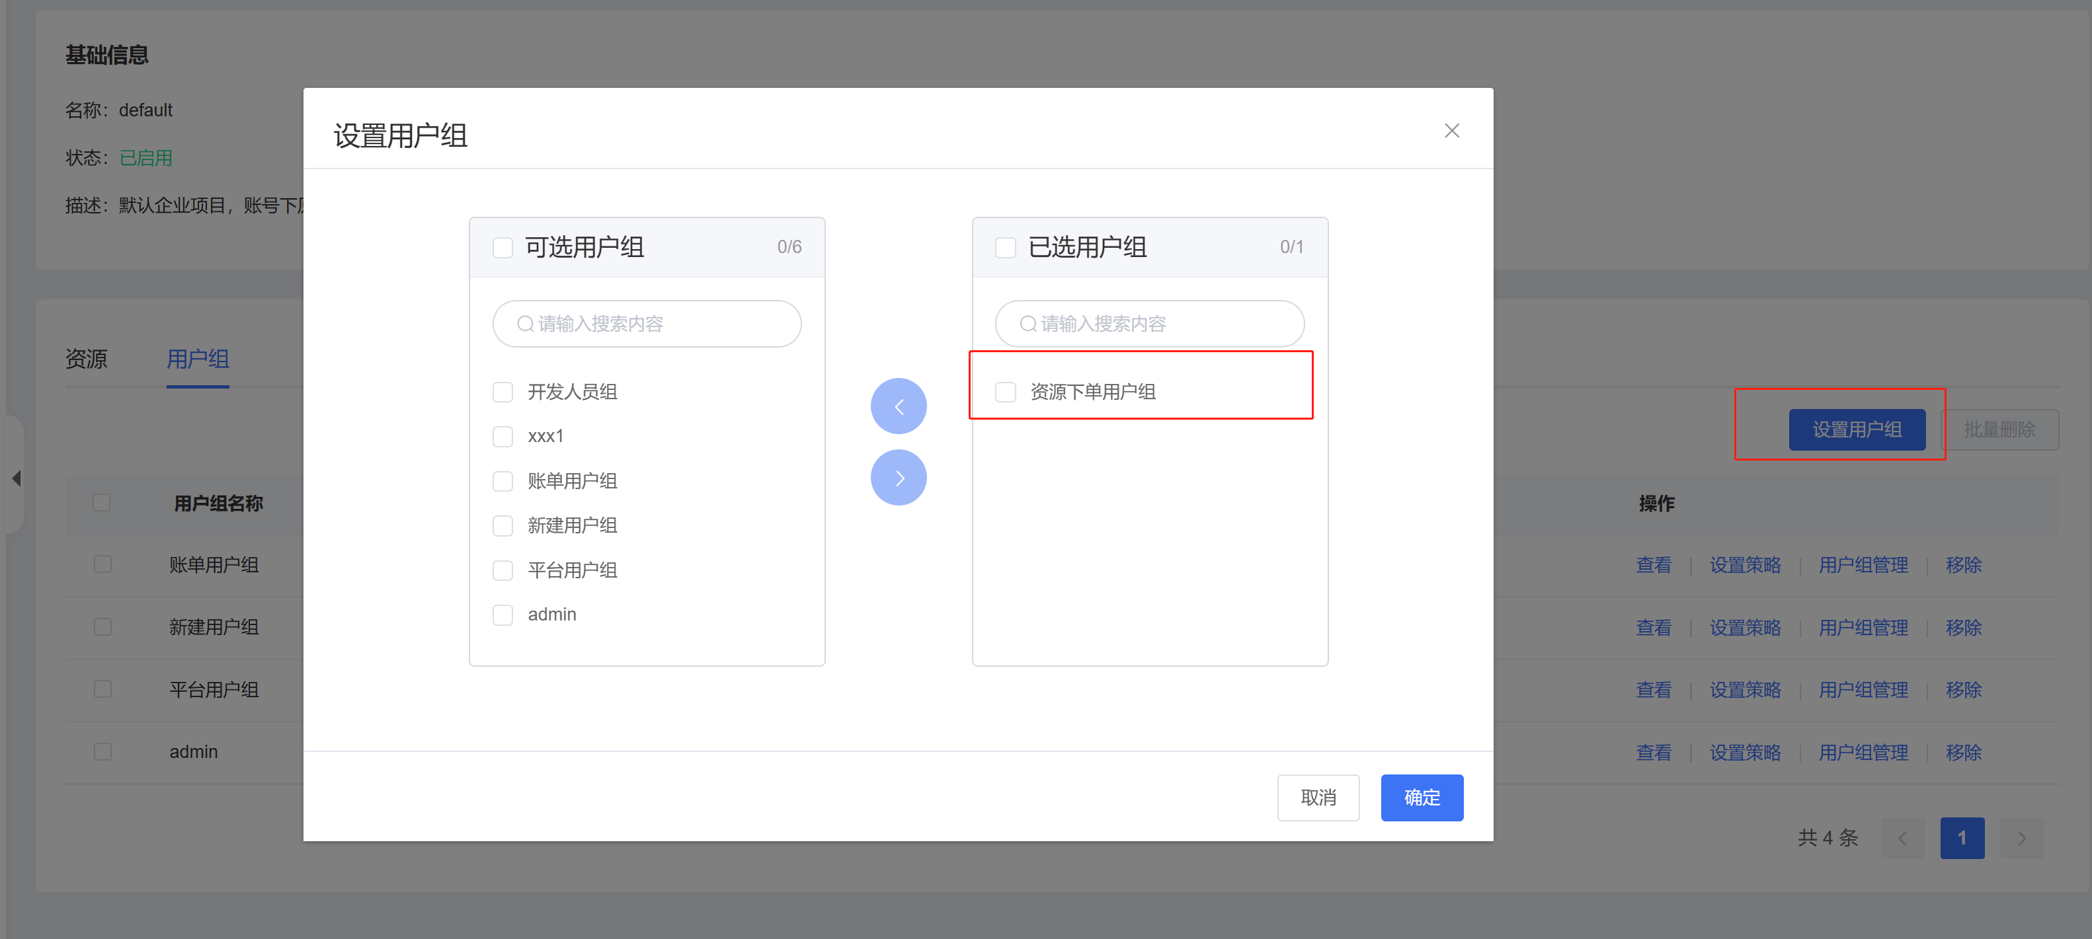Focus the 可选用户组 search input
The image size is (2092, 939).
click(647, 324)
